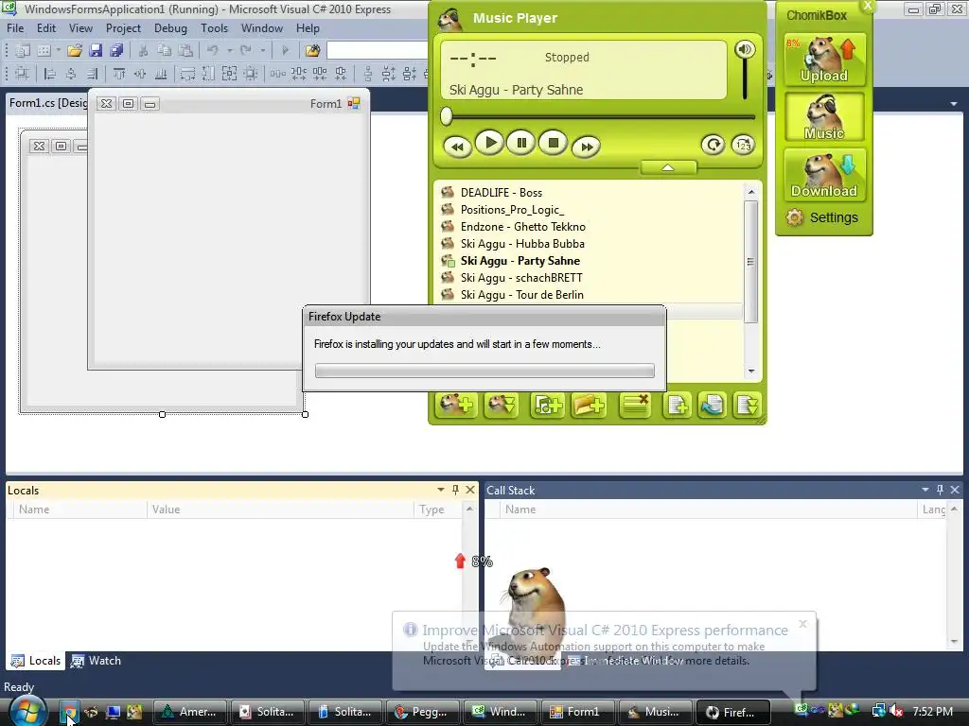
Task: Adjust the Music Player volume slider
Action: 745,79
